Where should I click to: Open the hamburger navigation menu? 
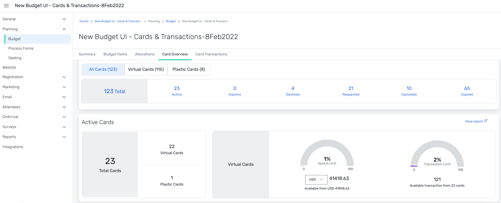pyautogui.click(x=6, y=6)
